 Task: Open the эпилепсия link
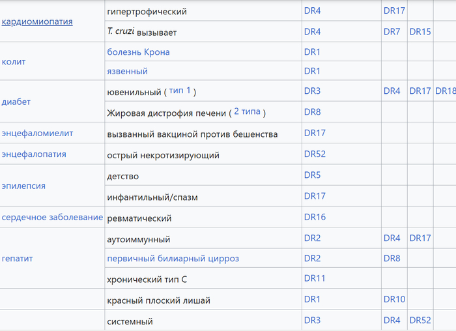pyautogui.click(x=23, y=186)
